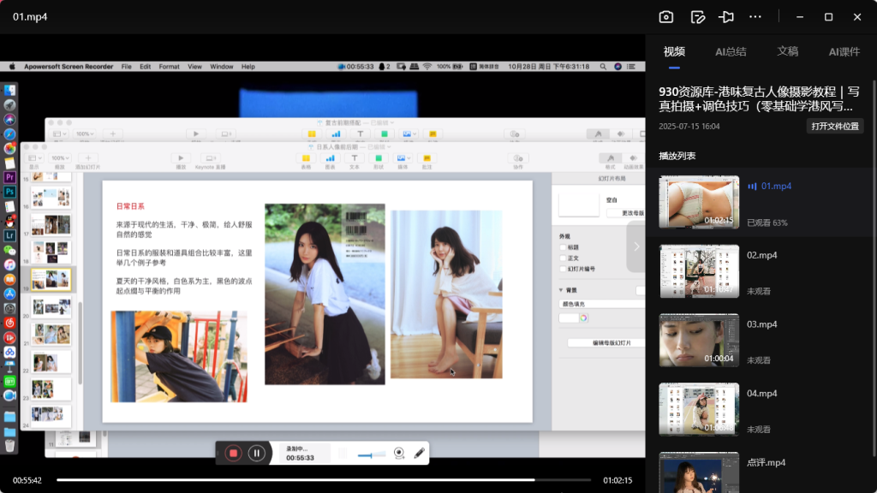Collapse the side panel using the chevron arrow
877x493 pixels.
[x=635, y=246]
